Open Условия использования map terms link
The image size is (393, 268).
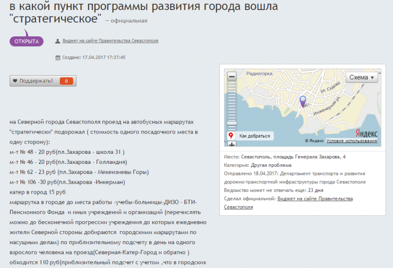352,141
